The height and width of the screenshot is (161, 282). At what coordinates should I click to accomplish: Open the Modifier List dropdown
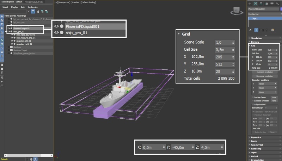coord(265,14)
